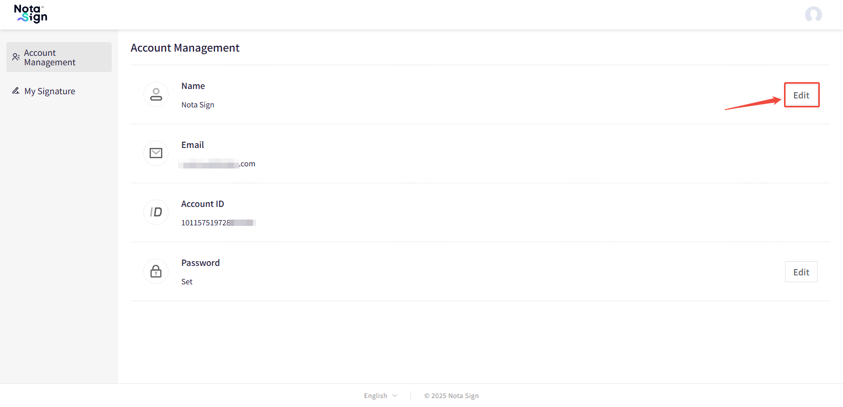Edit the account Password
Image resolution: width=843 pixels, height=407 pixels.
click(801, 272)
